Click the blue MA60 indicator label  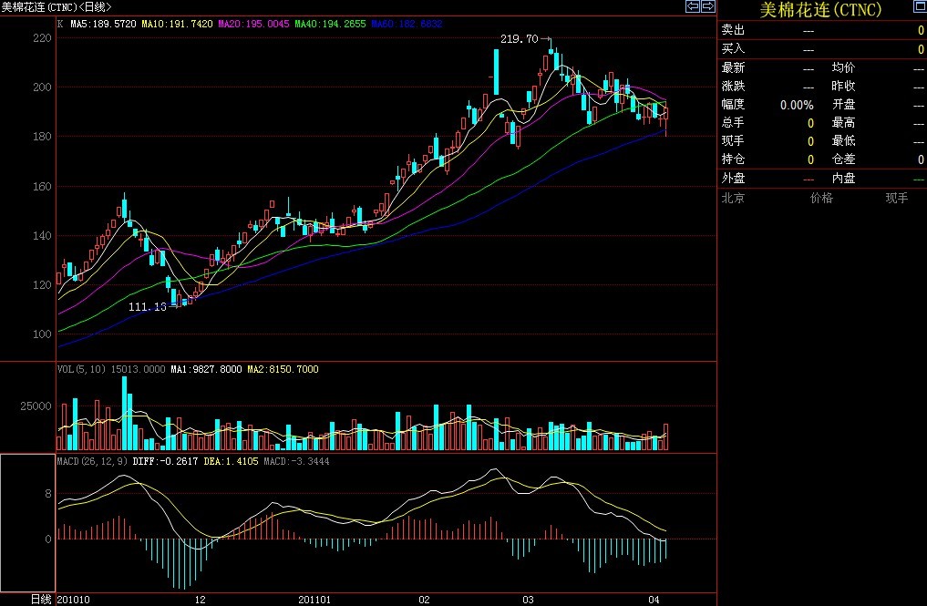click(x=407, y=24)
